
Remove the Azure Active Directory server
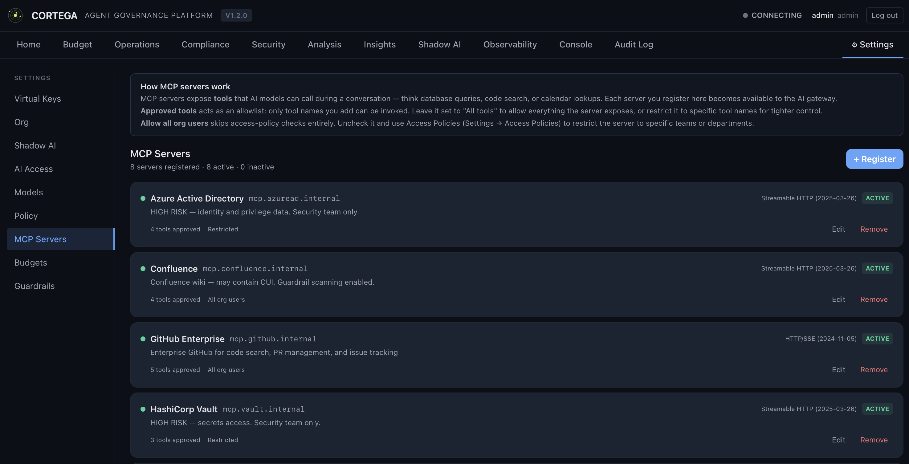coord(874,229)
